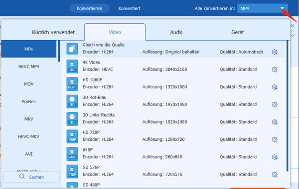Select MOV format in sidebar

[x=28, y=84]
